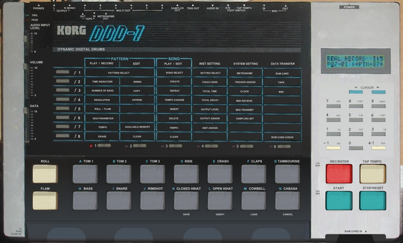Click numeric key 4
The height and width of the screenshot is (243, 403).
pos(333,120)
